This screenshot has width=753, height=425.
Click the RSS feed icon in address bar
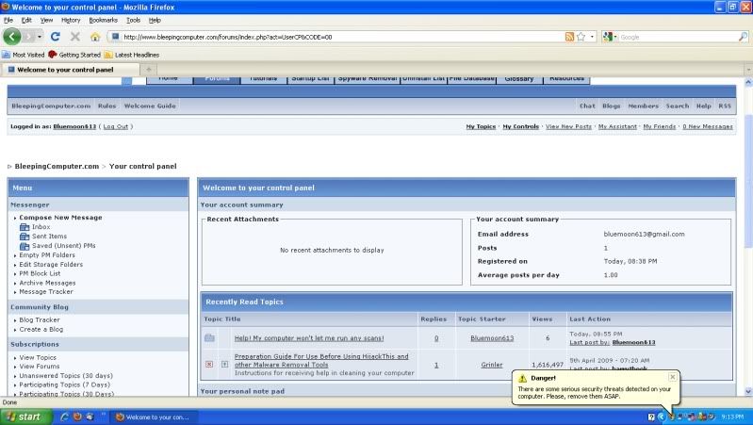[569, 37]
